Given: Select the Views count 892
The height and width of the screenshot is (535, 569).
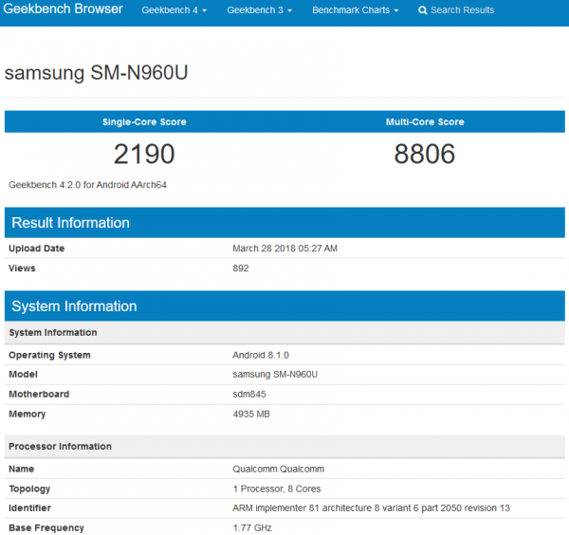Looking at the screenshot, I should (241, 268).
